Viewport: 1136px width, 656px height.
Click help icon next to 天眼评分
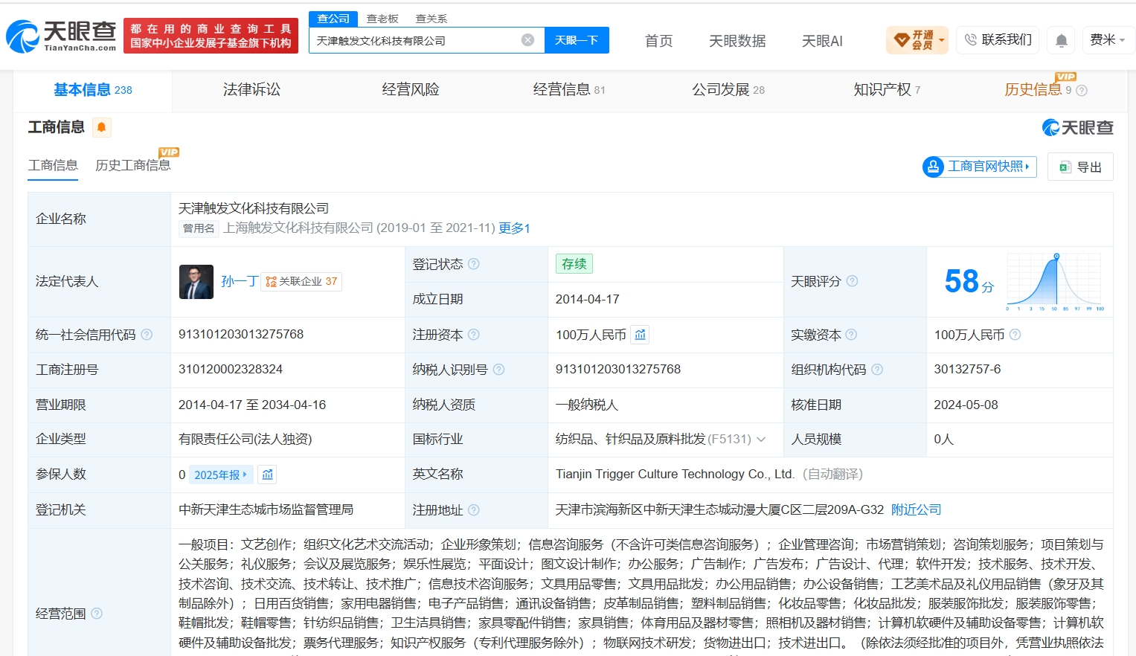click(x=853, y=281)
